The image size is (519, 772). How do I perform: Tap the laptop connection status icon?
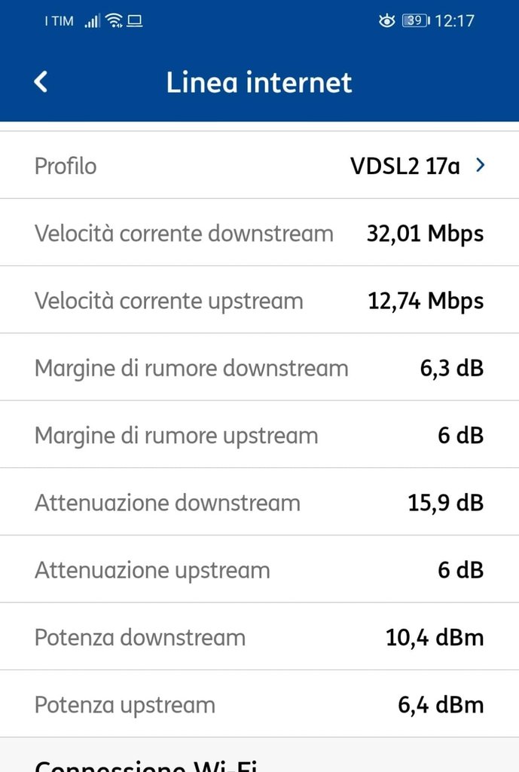[x=135, y=21]
